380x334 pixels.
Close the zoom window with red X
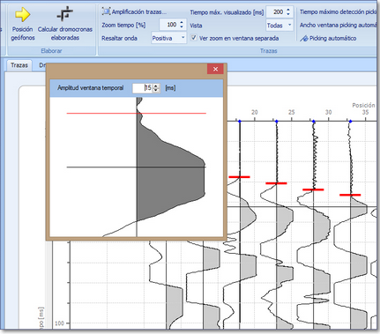(x=215, y=69)
